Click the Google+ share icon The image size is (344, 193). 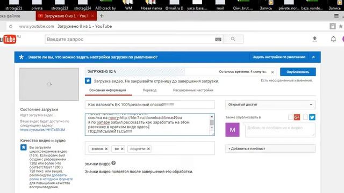tap(297, 117)
